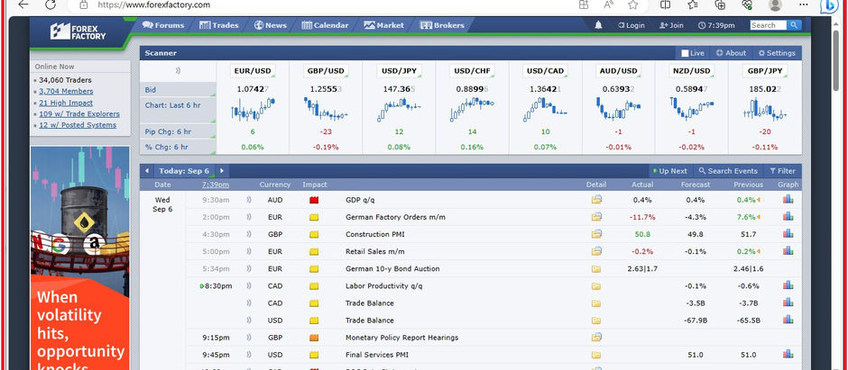
Task: Go to next day arrow in calendar
Action: [221, 171]
